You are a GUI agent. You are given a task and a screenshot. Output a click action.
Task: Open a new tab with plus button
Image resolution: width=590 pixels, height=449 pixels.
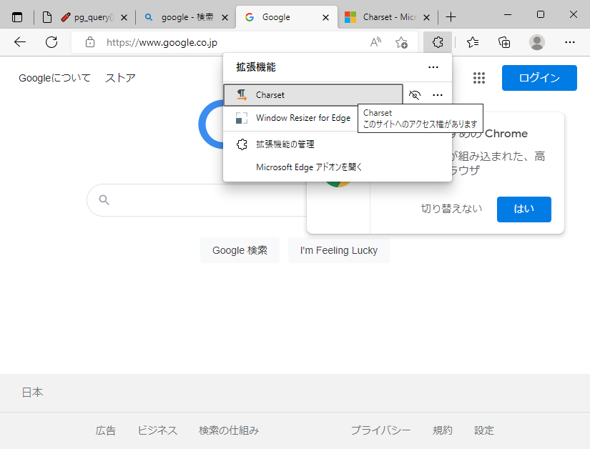(451, 17)
